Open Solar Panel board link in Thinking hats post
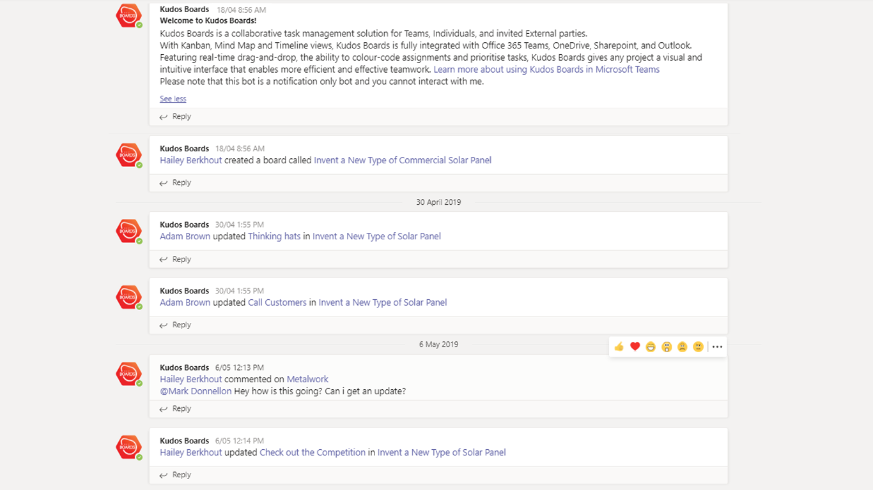Viewport: 873px width, 490px height. click(x=376, y=237)
